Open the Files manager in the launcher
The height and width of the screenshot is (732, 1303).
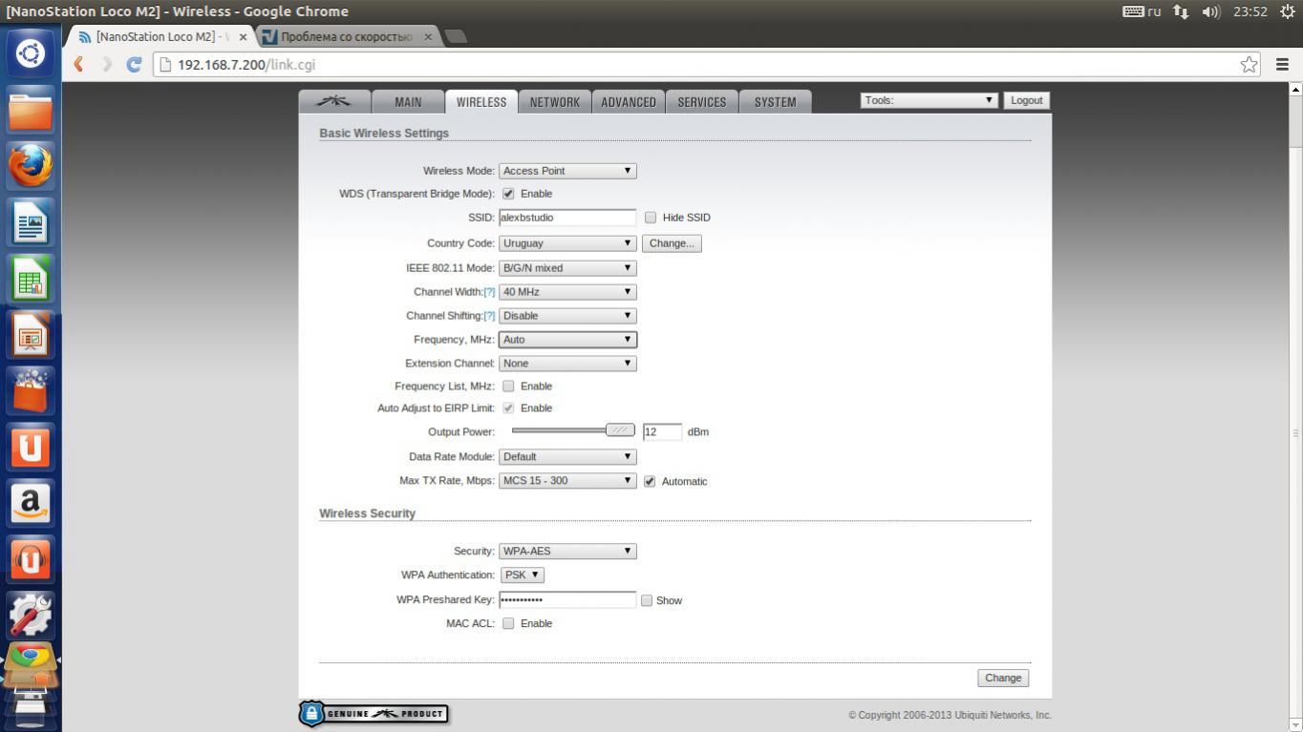[x=31, y=111]
